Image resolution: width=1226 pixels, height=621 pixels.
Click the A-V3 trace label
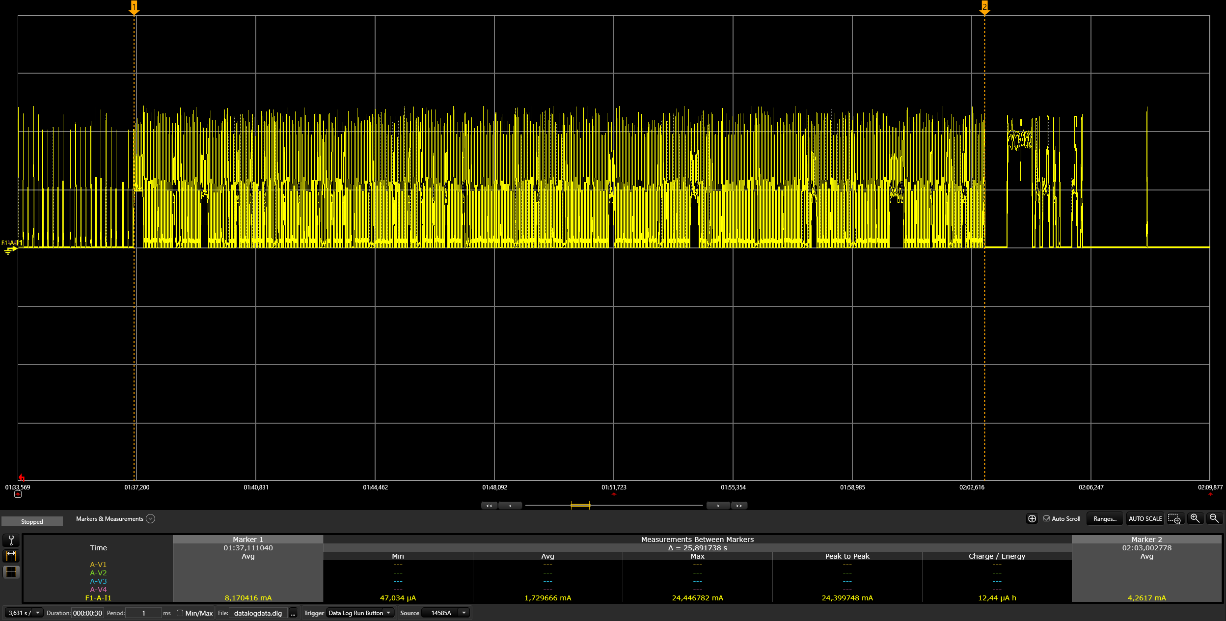pos(98,581)
